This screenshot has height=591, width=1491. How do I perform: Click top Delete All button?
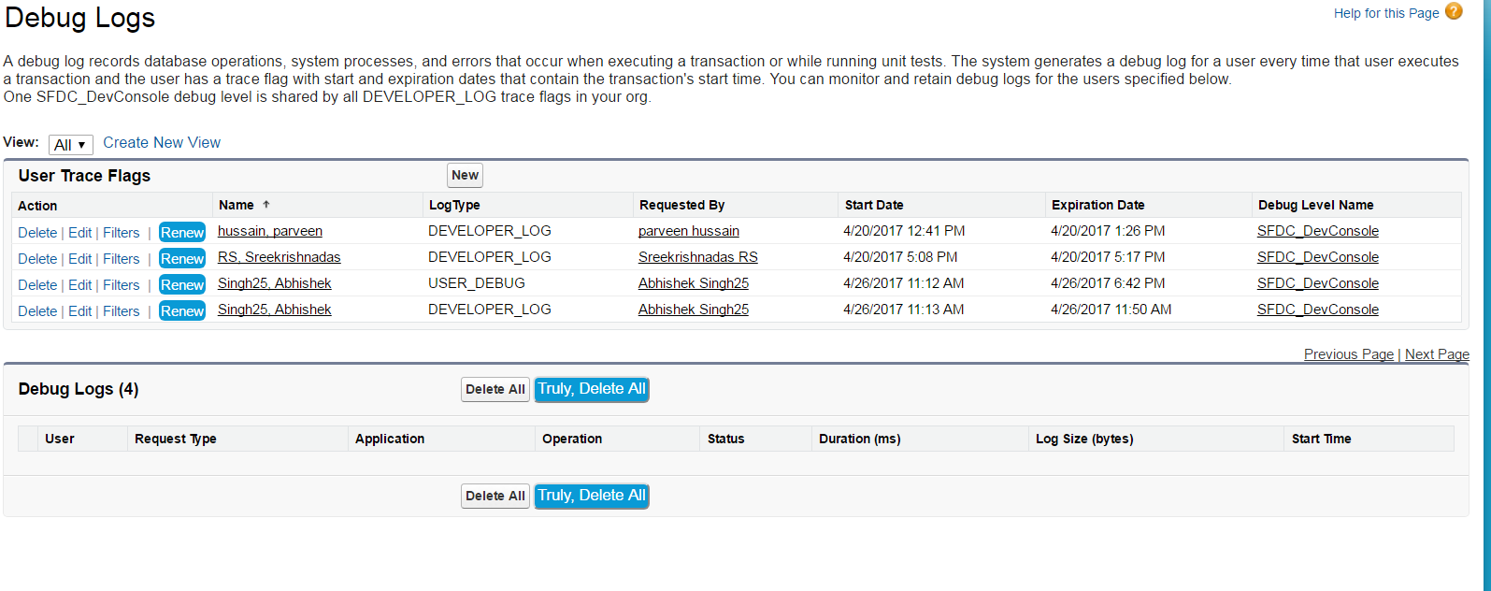(x=495, y=390)
